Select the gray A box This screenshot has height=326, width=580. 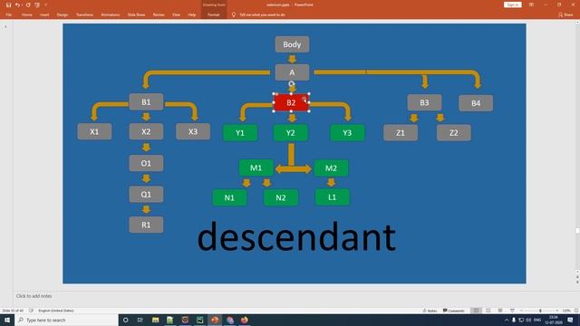click(292, 72)
